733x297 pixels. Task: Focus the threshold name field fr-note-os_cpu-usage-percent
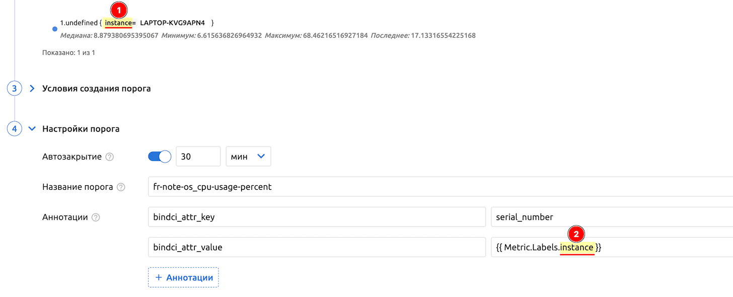click(x=438, y=187)
